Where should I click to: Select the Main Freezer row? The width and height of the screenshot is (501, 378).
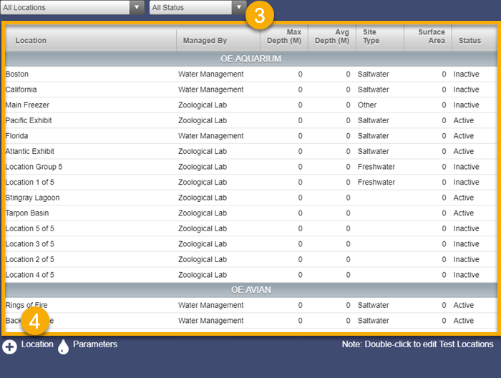coord(251,105)
